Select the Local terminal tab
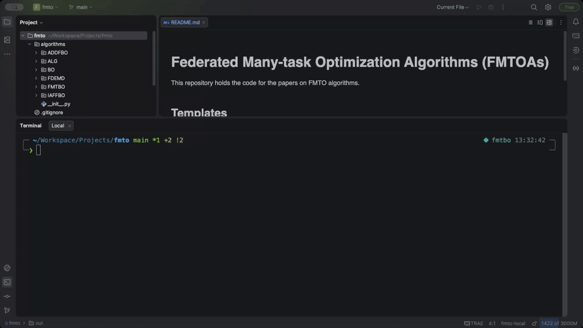583x328 pixels. (58, 125)
